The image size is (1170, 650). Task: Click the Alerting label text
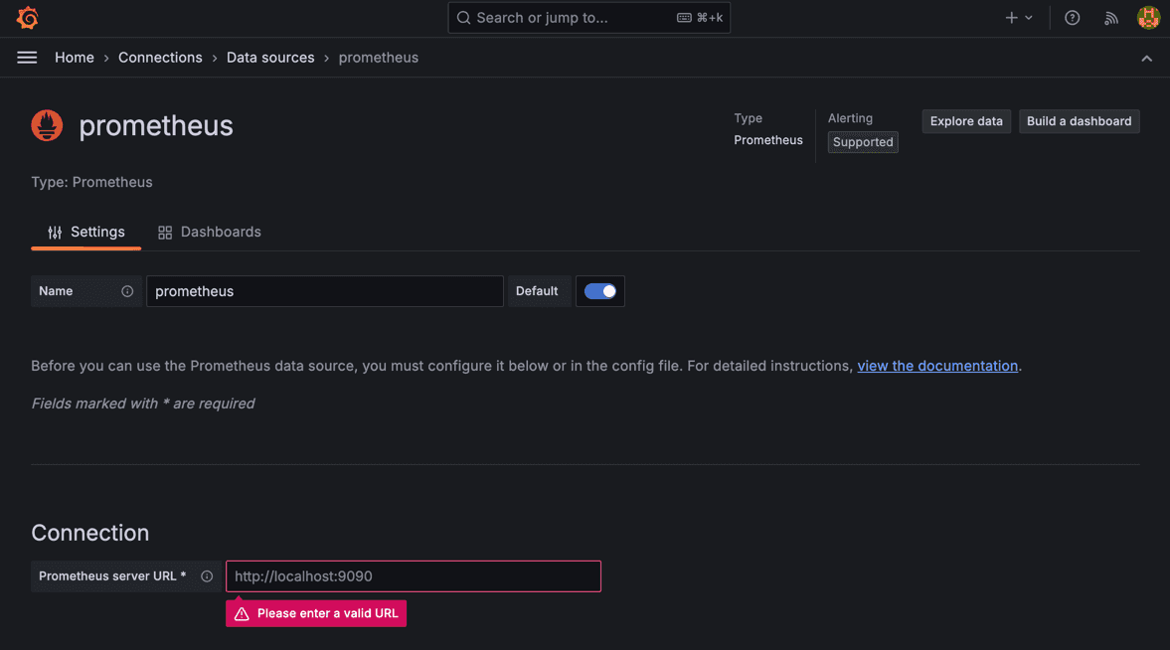(850, 118)
